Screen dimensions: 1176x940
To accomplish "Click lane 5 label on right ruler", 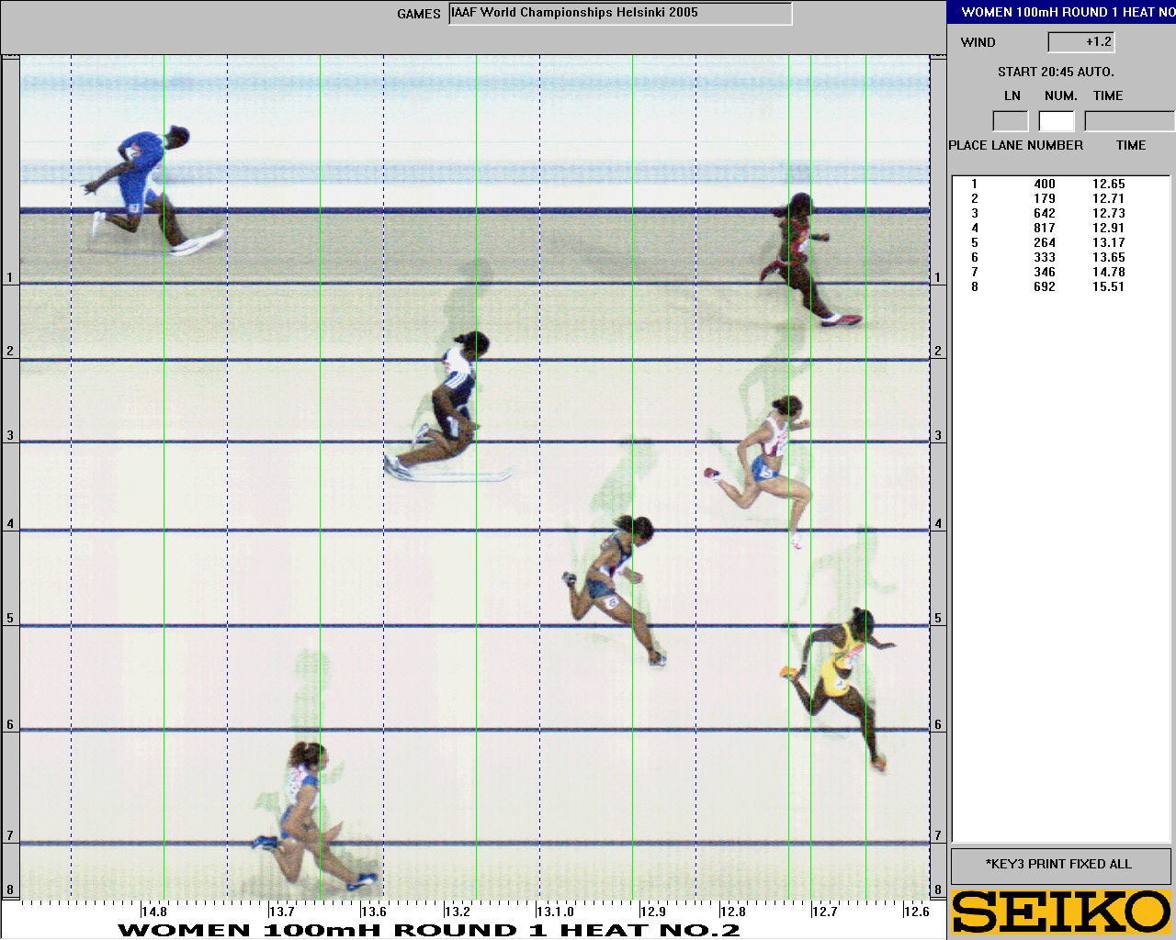I will tap(938, 618).
